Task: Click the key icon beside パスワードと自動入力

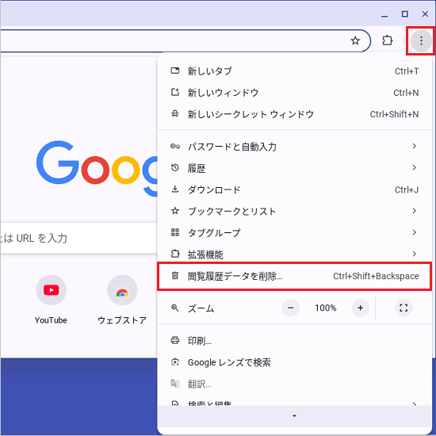Action: point(175,147)
